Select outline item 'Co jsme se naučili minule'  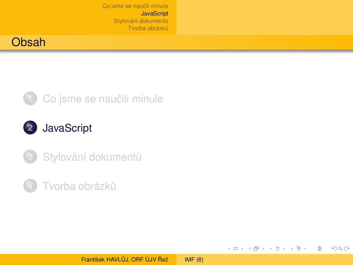pos(103,99)
